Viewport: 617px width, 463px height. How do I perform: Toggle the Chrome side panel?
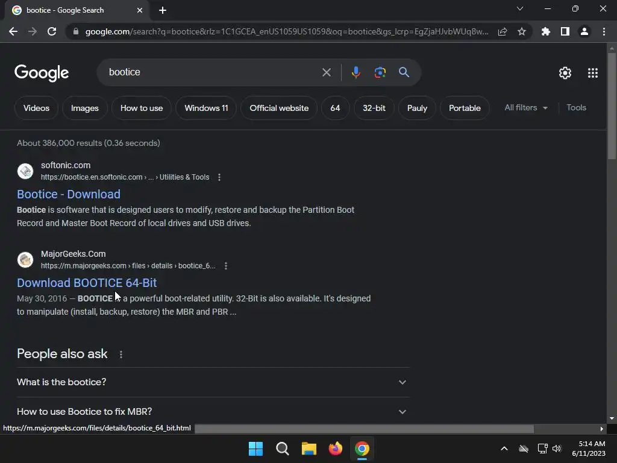tap(565, 31)
